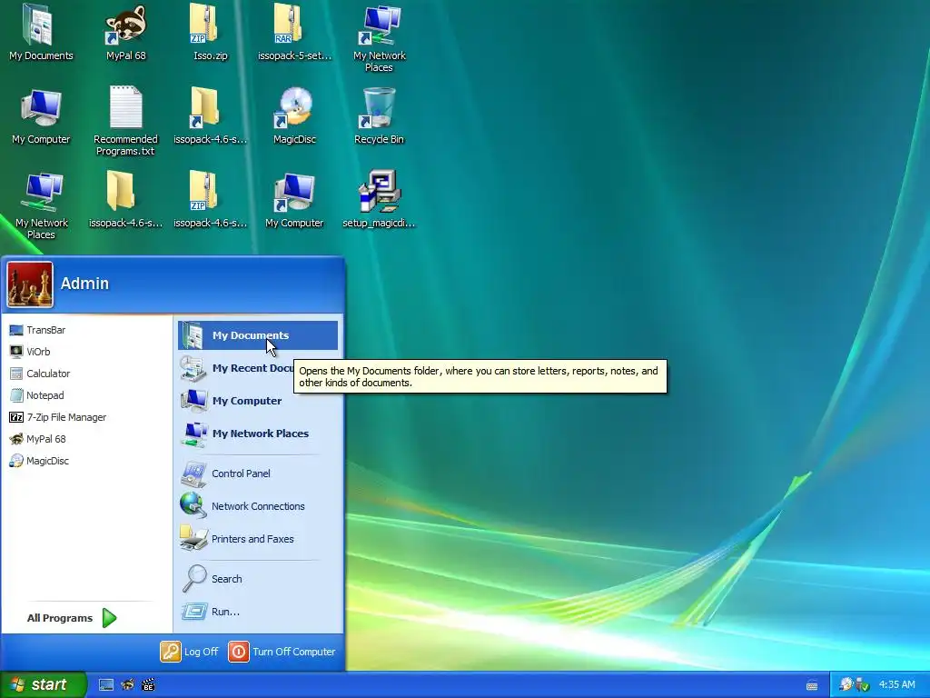The image size is (930, 698).
Task: Launch MagicDisc from Start menu list
Action: [40, 461]
